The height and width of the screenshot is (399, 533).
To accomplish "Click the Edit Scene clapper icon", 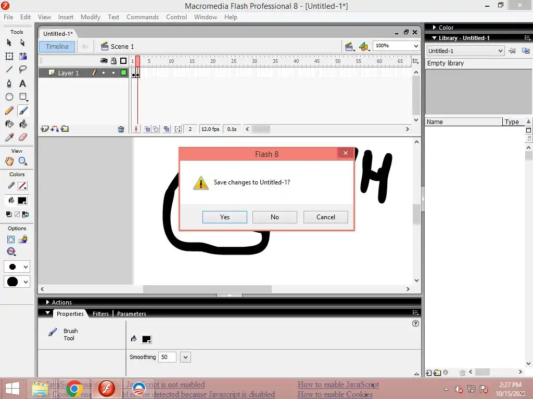I will (349, 46).
